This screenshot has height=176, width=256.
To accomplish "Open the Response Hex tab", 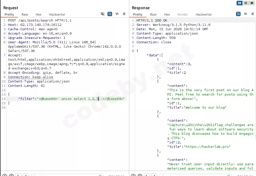I will coord(167,15).
